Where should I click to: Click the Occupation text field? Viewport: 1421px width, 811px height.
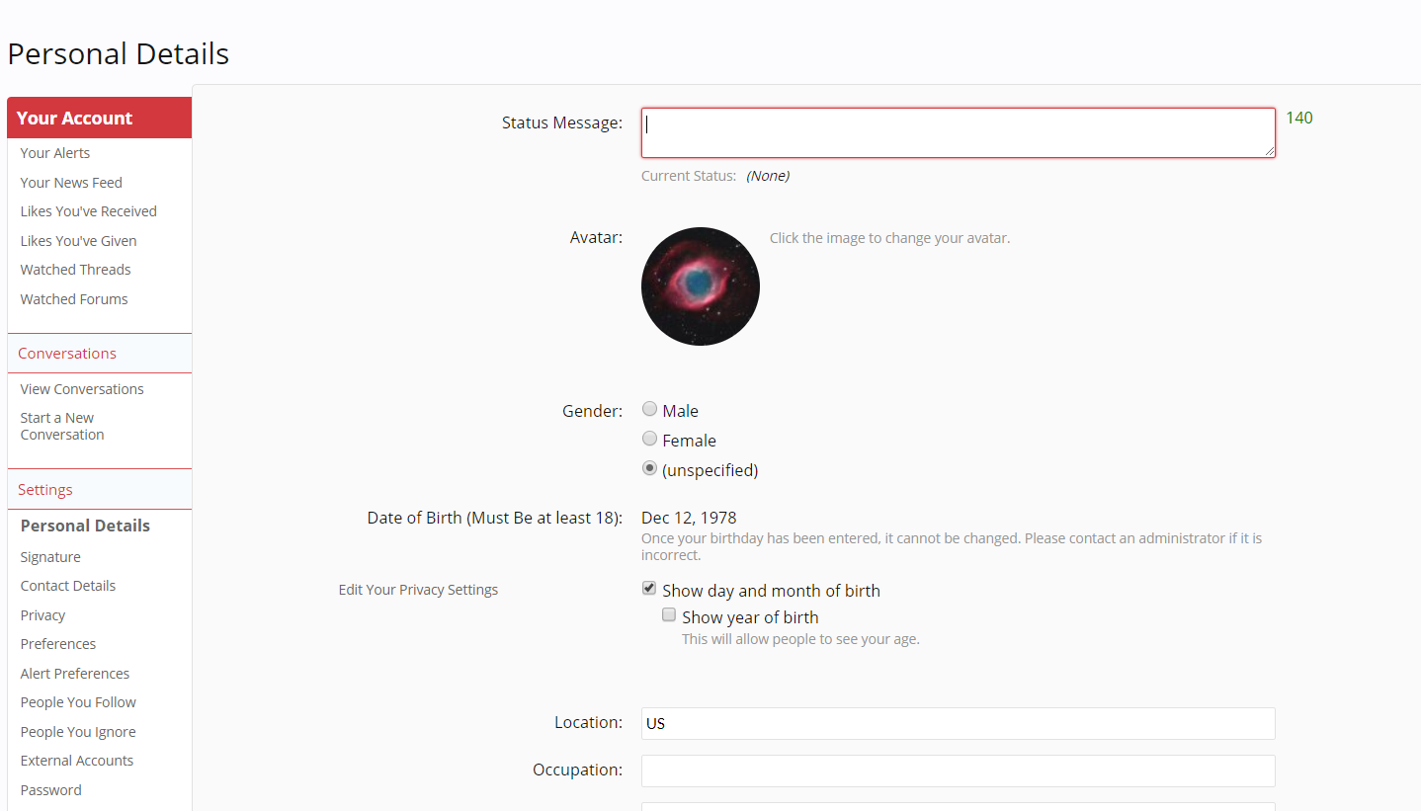point(958,770)
